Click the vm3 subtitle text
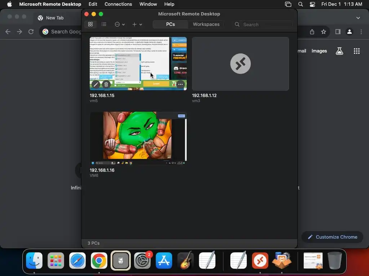This screenshot has height=276, width=369. pyautogui.click(x=196, y=101)
